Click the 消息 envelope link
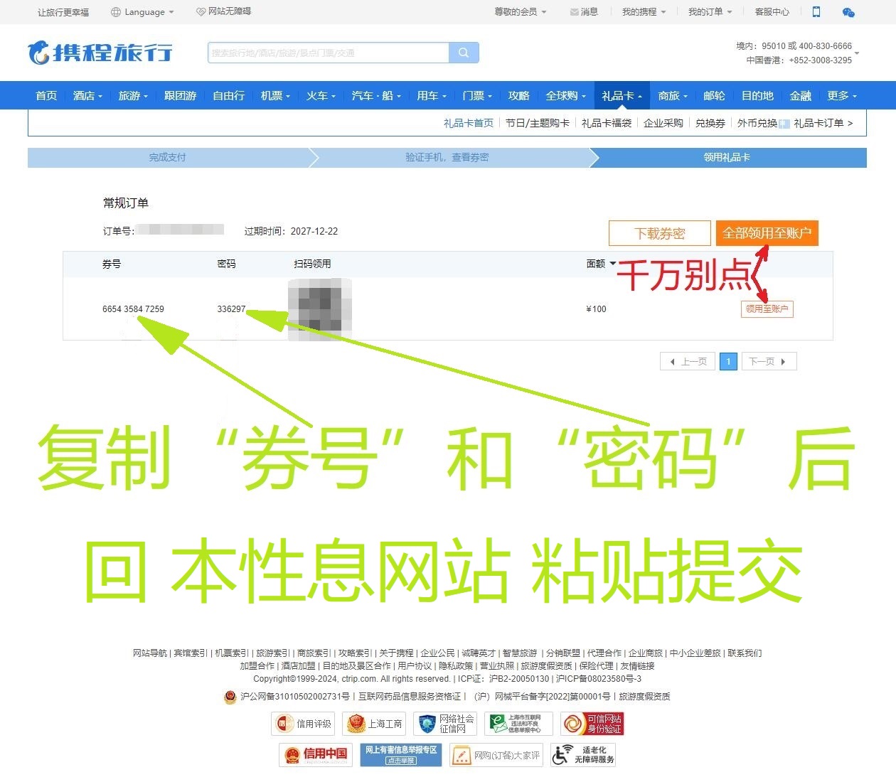This screenshot has width=896, height=782. point(584,12)
